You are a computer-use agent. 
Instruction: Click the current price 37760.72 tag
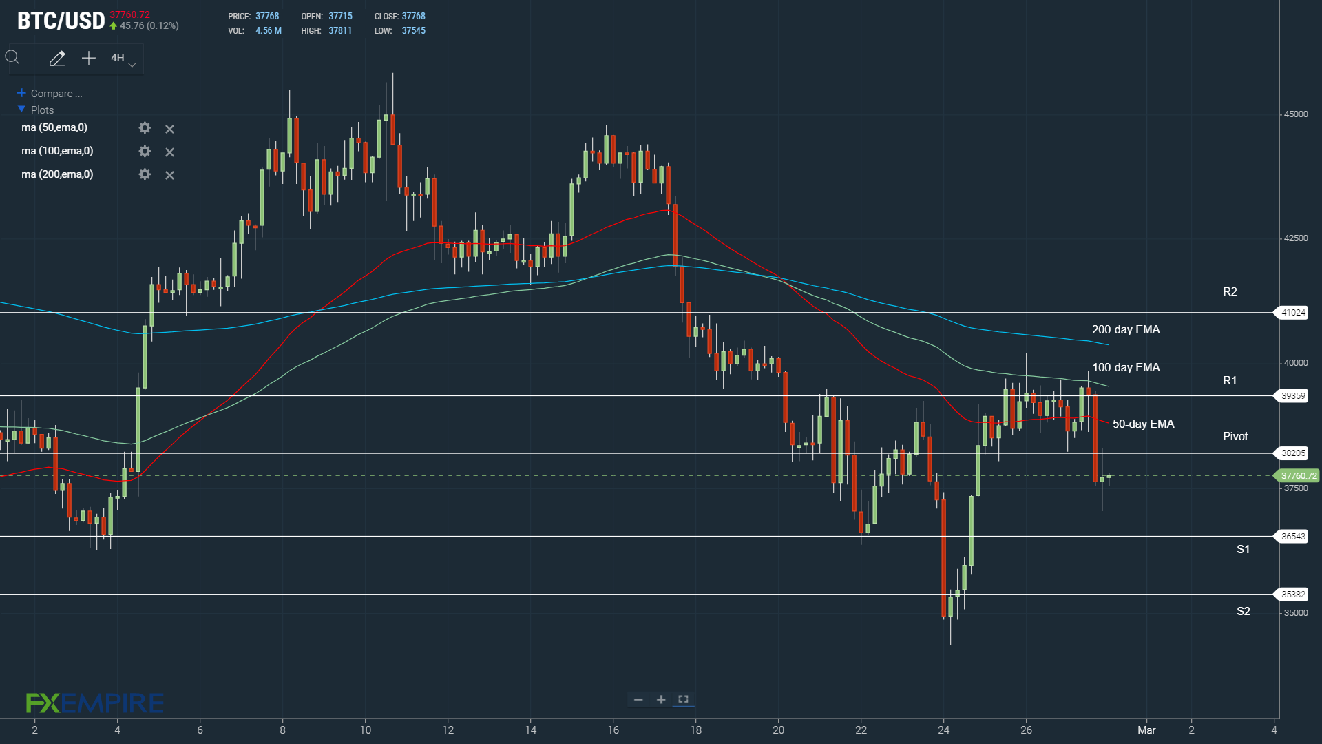(x=1297, y=476)
